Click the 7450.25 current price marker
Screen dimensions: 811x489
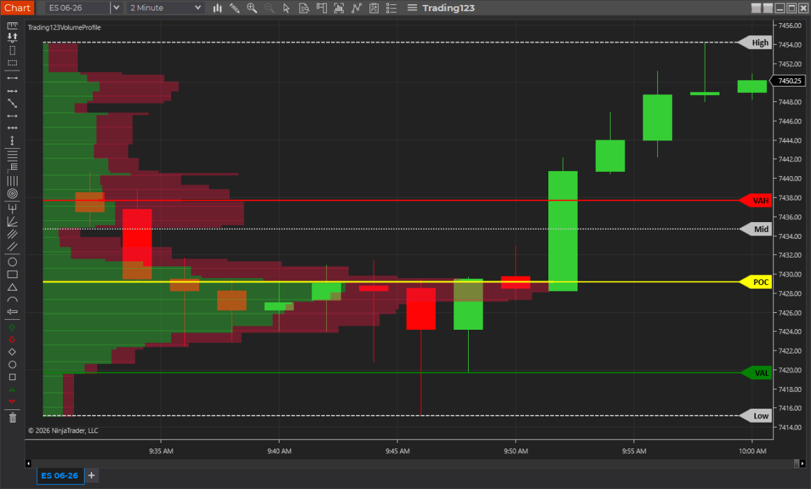click(x=788, y=81)
